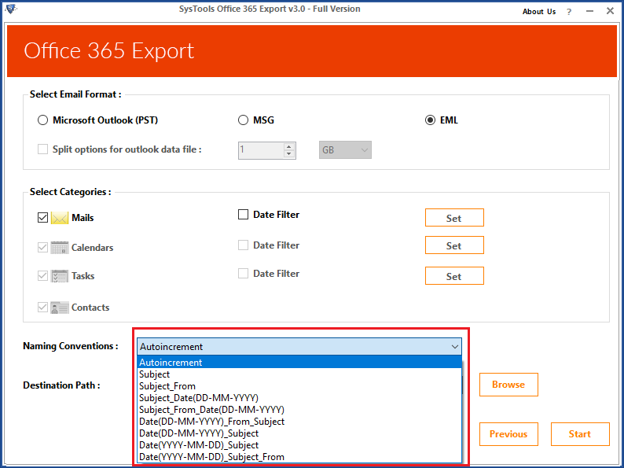Click the split size number field
Image resolution: width=624 pixels, height=468 pixels.
(x=261, y=150)
